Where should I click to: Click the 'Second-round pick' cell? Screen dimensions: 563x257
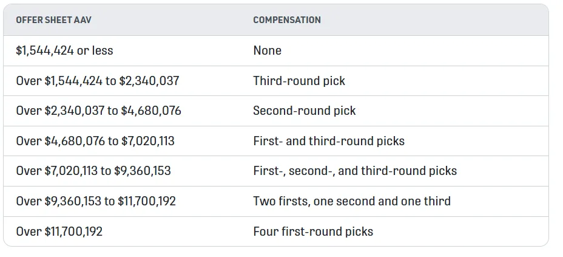click(x=305, y=111)
